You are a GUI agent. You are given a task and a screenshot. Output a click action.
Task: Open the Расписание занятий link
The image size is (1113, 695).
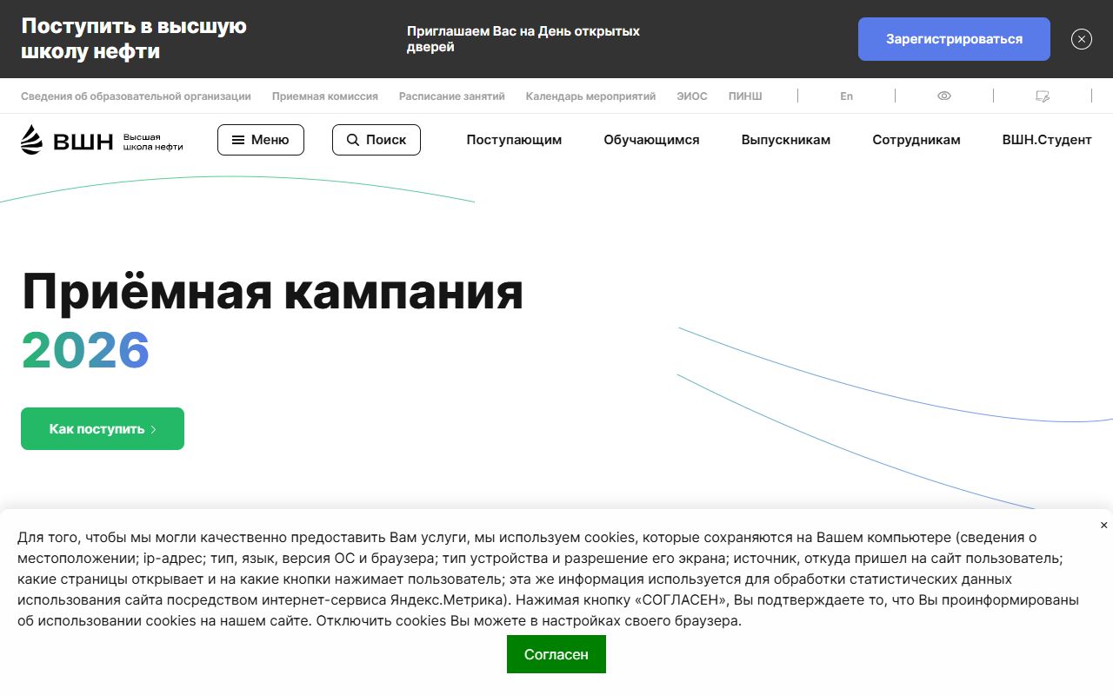(x=452, y=96)
